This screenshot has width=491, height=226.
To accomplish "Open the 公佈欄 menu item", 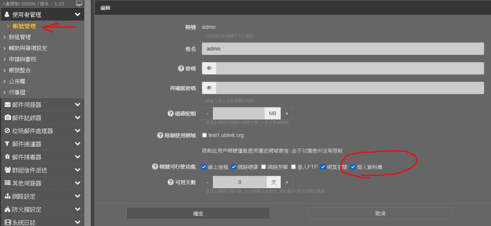I will (x=17, y=81).
